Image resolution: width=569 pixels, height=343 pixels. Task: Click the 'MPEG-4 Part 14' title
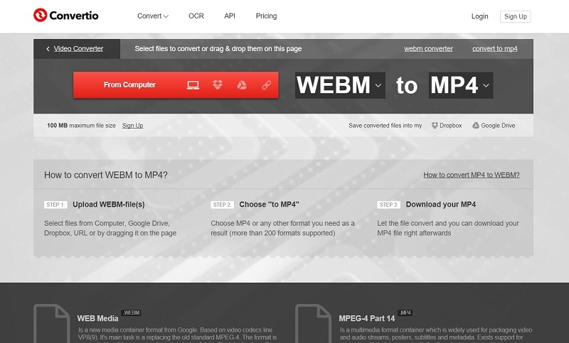pos(367,318)
